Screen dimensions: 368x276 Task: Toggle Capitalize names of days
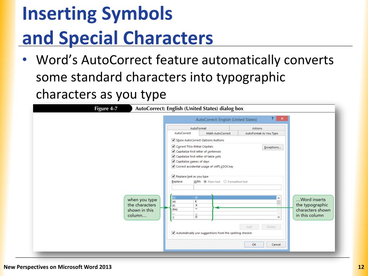tap(174, 161)
